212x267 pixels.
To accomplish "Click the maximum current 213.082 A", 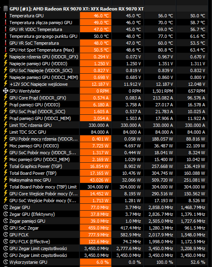I will 163,98.
